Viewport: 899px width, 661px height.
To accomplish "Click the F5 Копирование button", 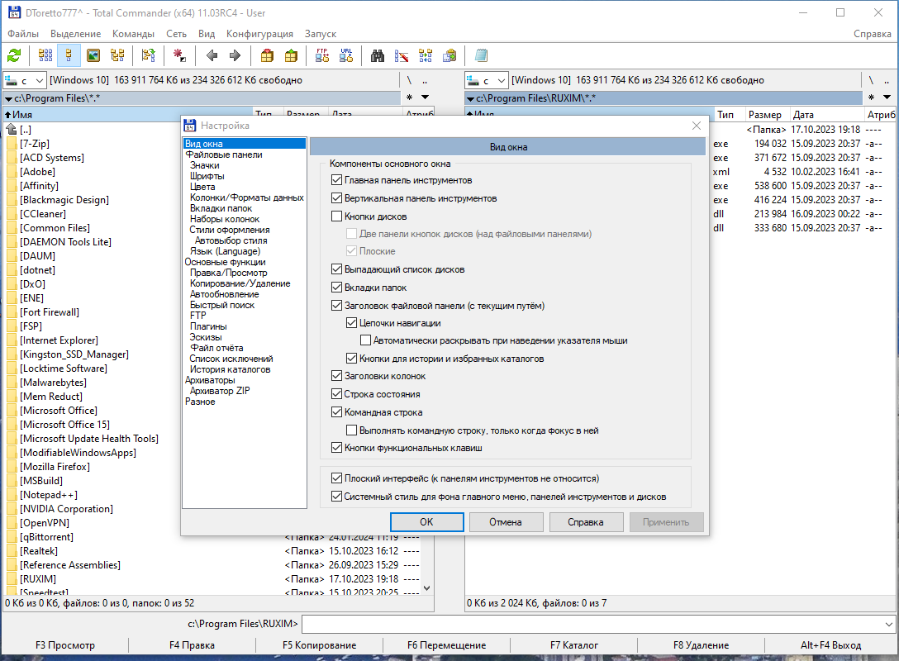I will pyautogui.click(x=319, y=645).
